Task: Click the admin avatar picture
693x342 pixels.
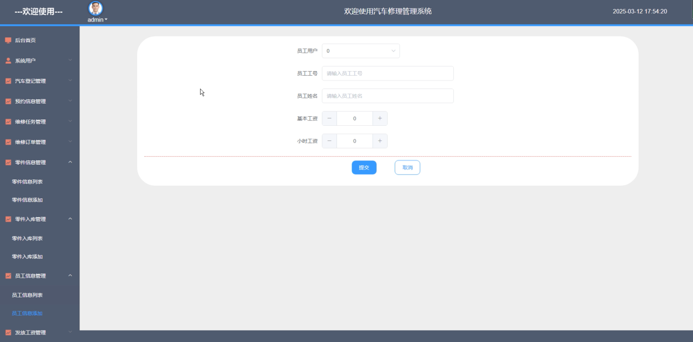Action: 96,8
